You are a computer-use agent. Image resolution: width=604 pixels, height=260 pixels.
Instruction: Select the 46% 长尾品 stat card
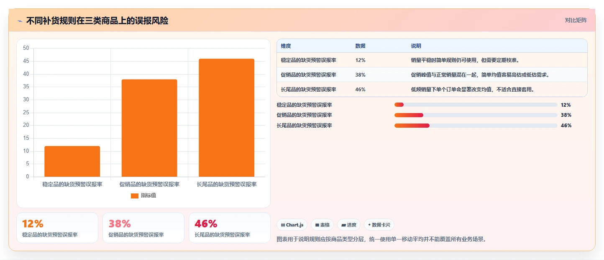(x=230, y=228)
